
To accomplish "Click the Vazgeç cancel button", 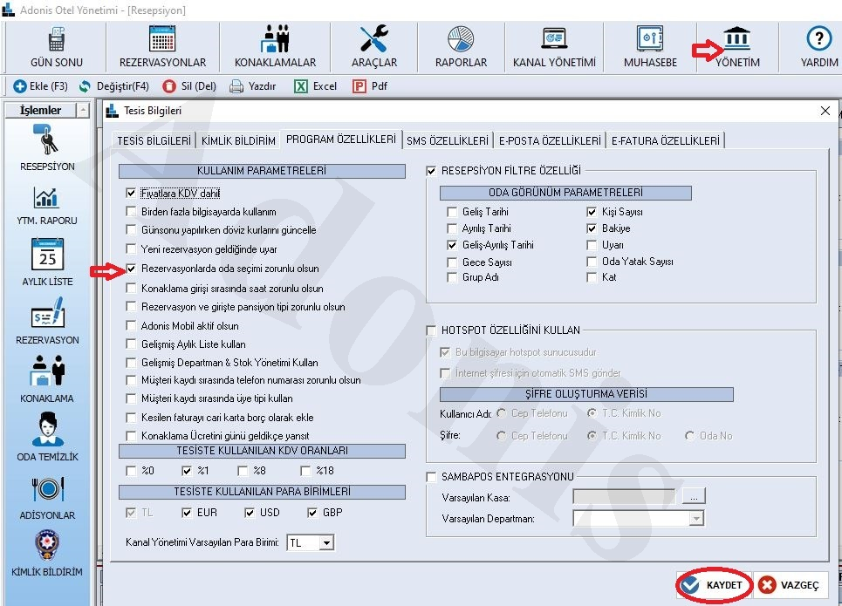I will [790, 586].
